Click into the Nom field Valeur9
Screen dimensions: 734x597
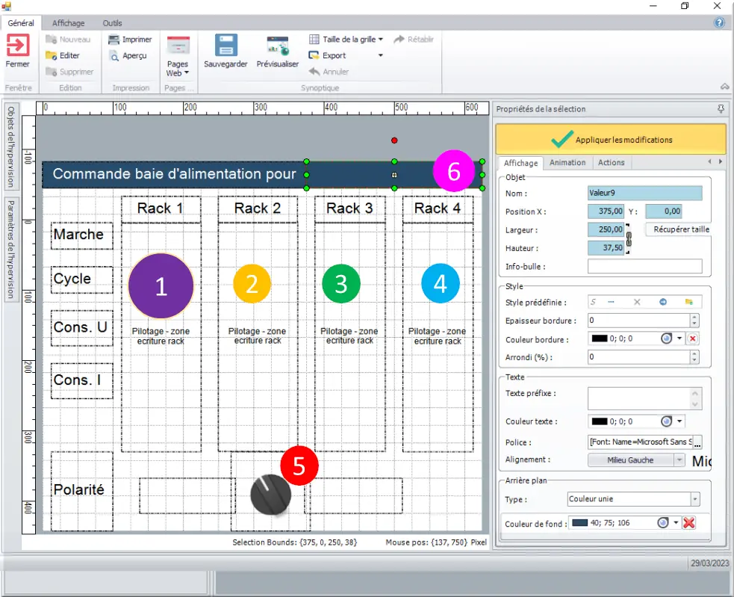tap(644, 193)
